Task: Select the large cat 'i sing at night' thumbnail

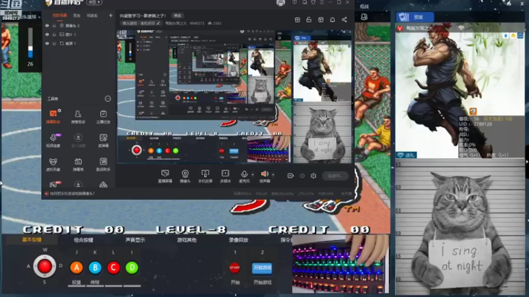Action: tap(460, 228)
